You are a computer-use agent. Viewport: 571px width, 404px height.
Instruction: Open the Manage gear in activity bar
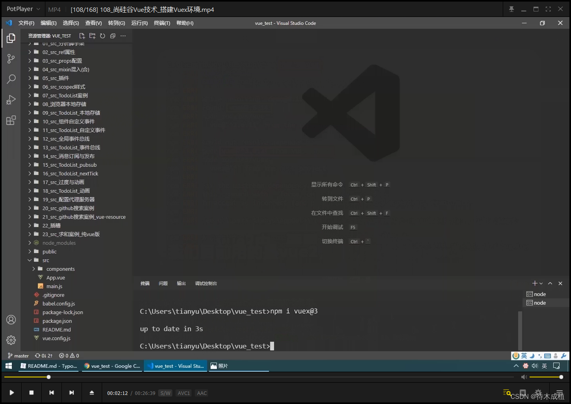(11, 340)
